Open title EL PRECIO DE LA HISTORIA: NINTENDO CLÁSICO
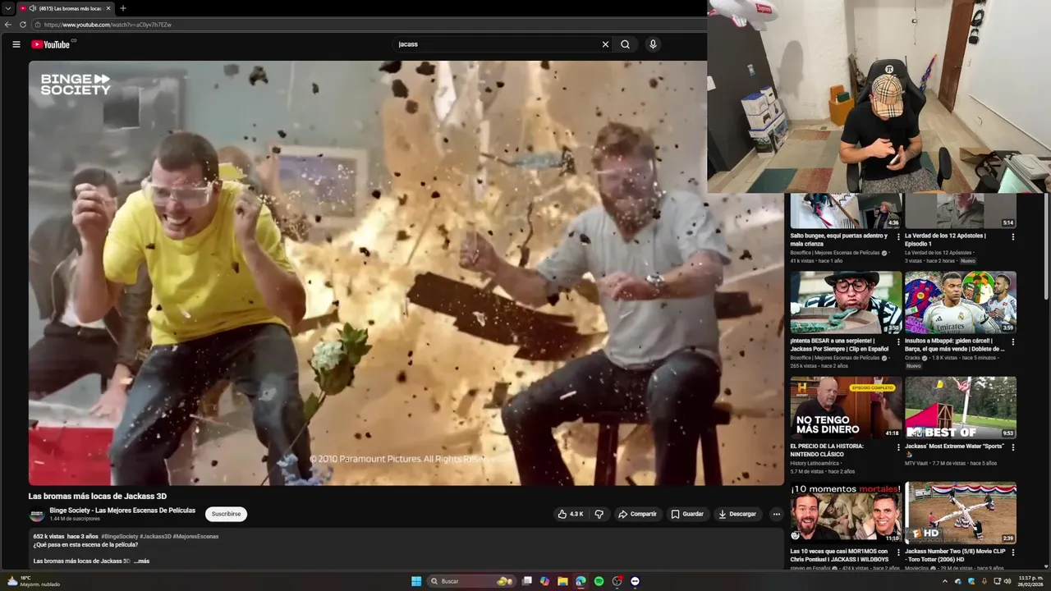This screenshot has height=591, width=1051. (827, 450)
